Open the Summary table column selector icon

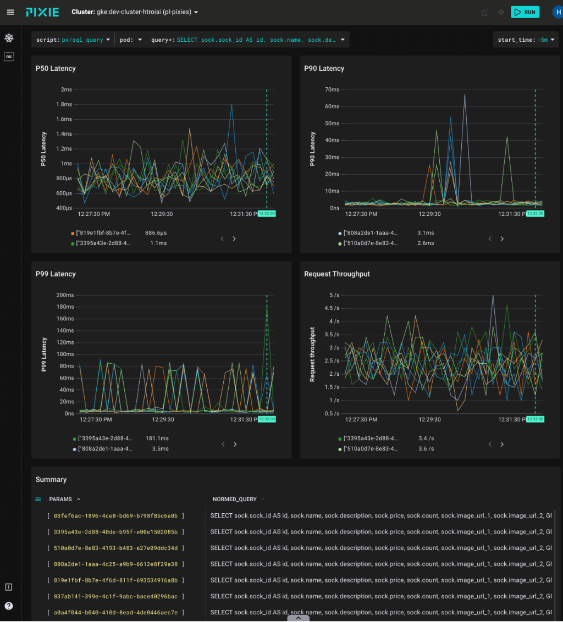coord(38,499)
